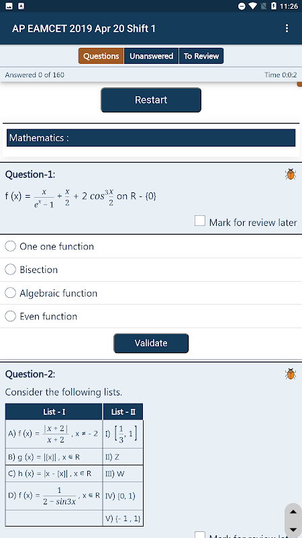This screenshot has height=538, width=302.
Task: Tap the battery icon in status bar
Action: click(x=274, y=6)
